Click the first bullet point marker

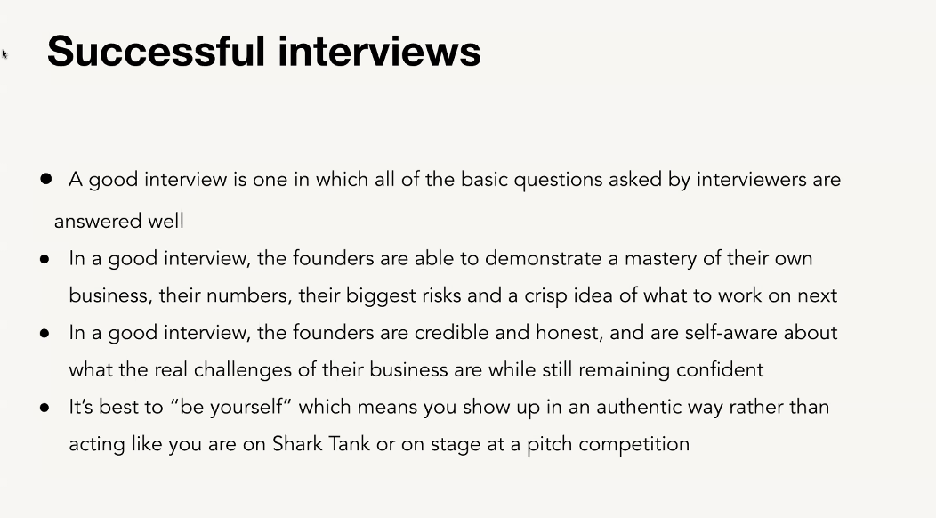(46, 179)
